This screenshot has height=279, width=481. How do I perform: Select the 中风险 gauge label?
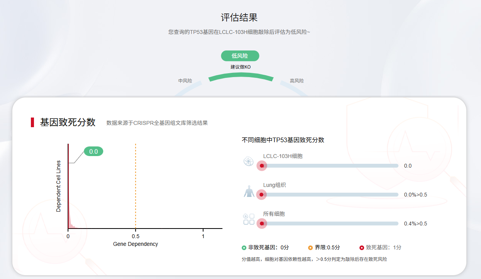coord(185,81)
